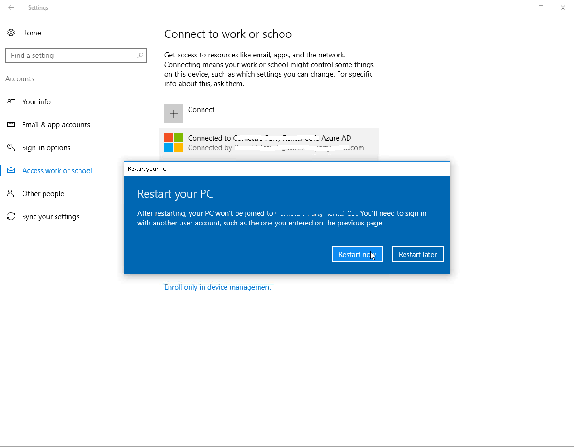The image size is (574, 447).
Task: Minimize the Settings window
Action: pos(519,8)
